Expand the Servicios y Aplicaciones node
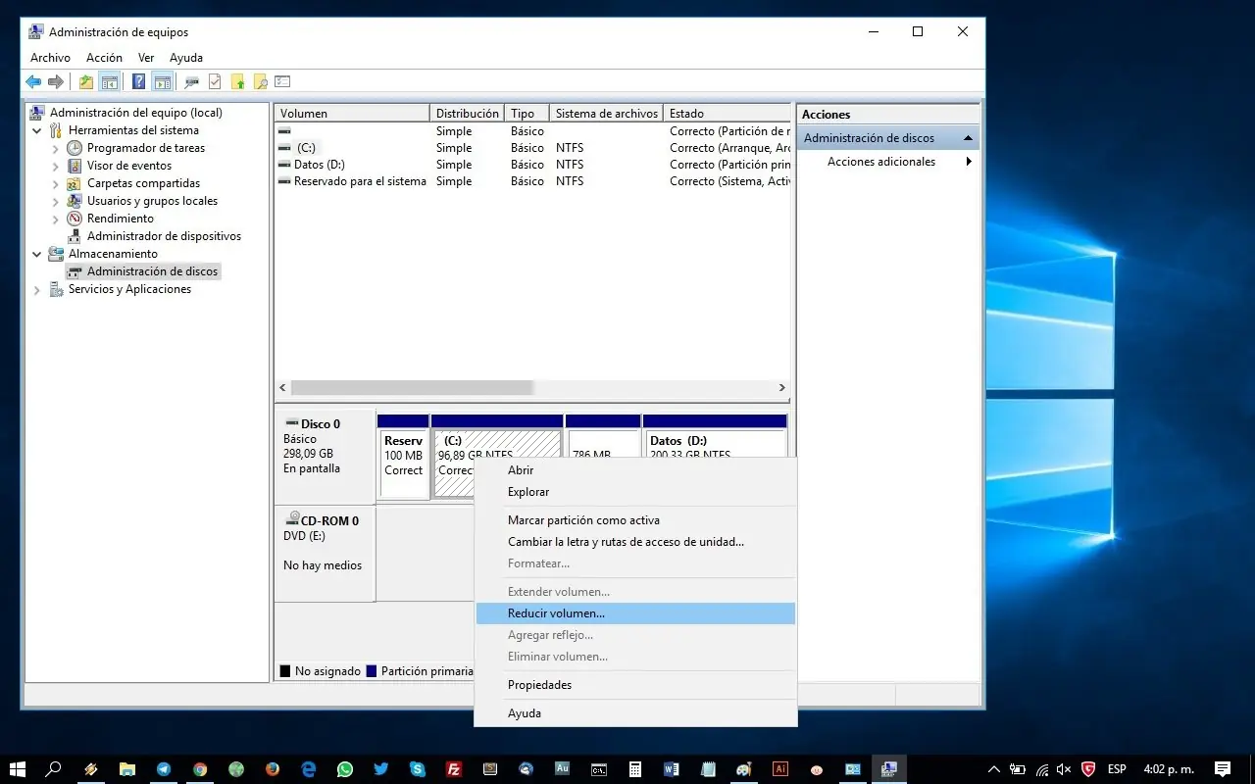This screenshot has height=784, width=1255. tap(37, 290)
